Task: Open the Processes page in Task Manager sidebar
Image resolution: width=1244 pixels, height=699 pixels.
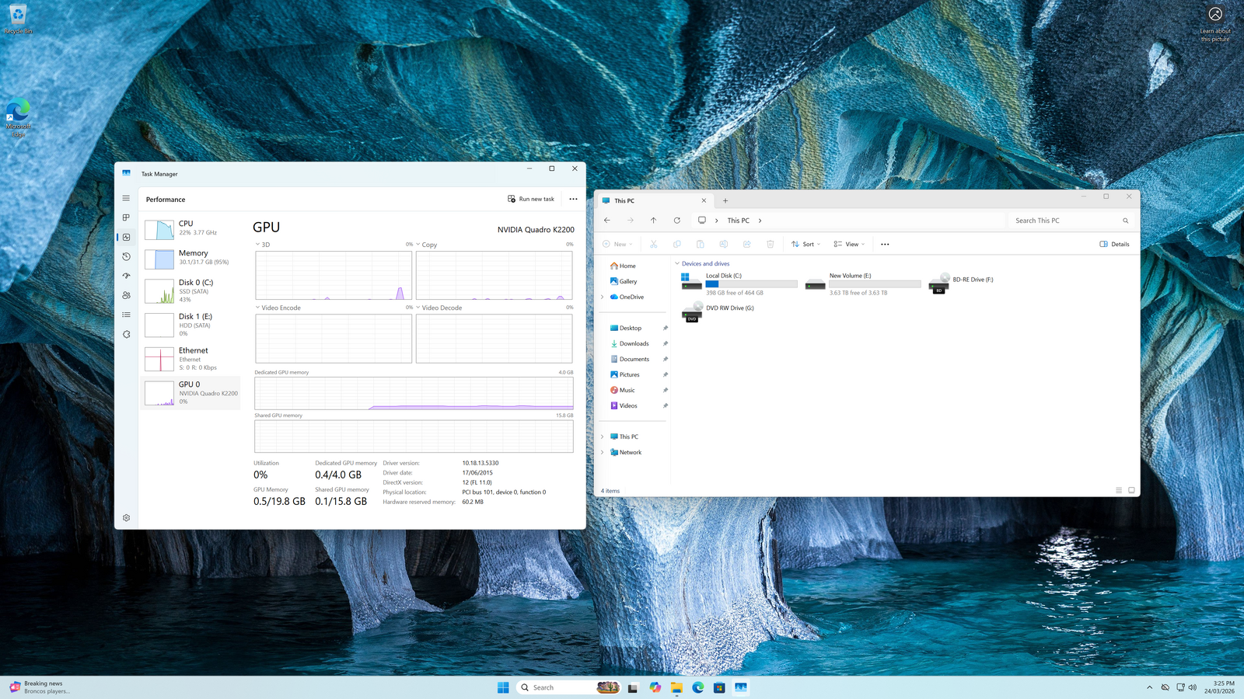Action: pyautogui.click(x=126, y=217)
